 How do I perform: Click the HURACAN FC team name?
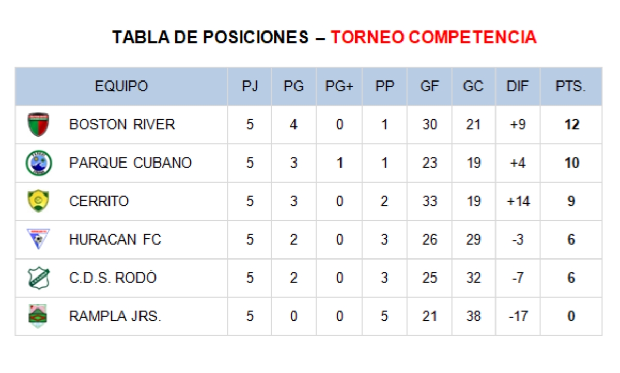coord(115,239)
